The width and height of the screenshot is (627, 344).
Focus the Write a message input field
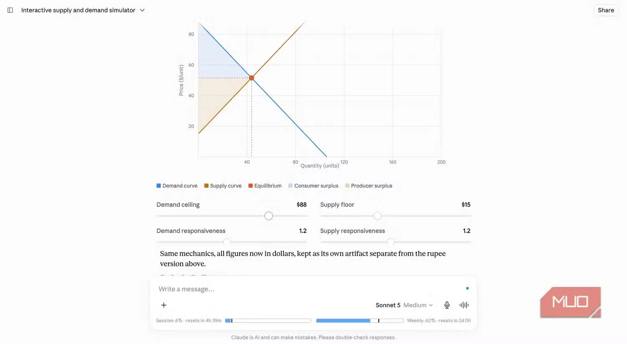click(309, 289)
